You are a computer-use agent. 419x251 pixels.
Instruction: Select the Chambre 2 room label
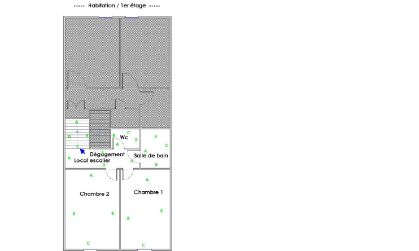pos(94,193)
